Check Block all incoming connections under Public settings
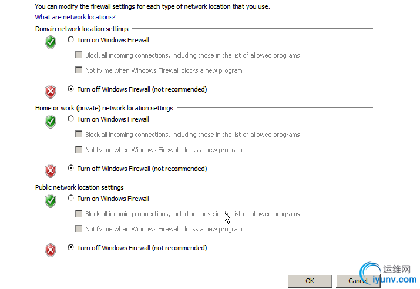Screen dimensions: 420x289 (79, 214)
